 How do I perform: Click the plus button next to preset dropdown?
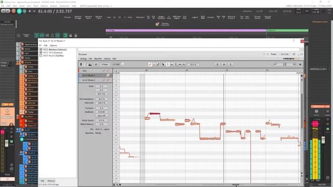pyautogui.click(x=268, y=54)
